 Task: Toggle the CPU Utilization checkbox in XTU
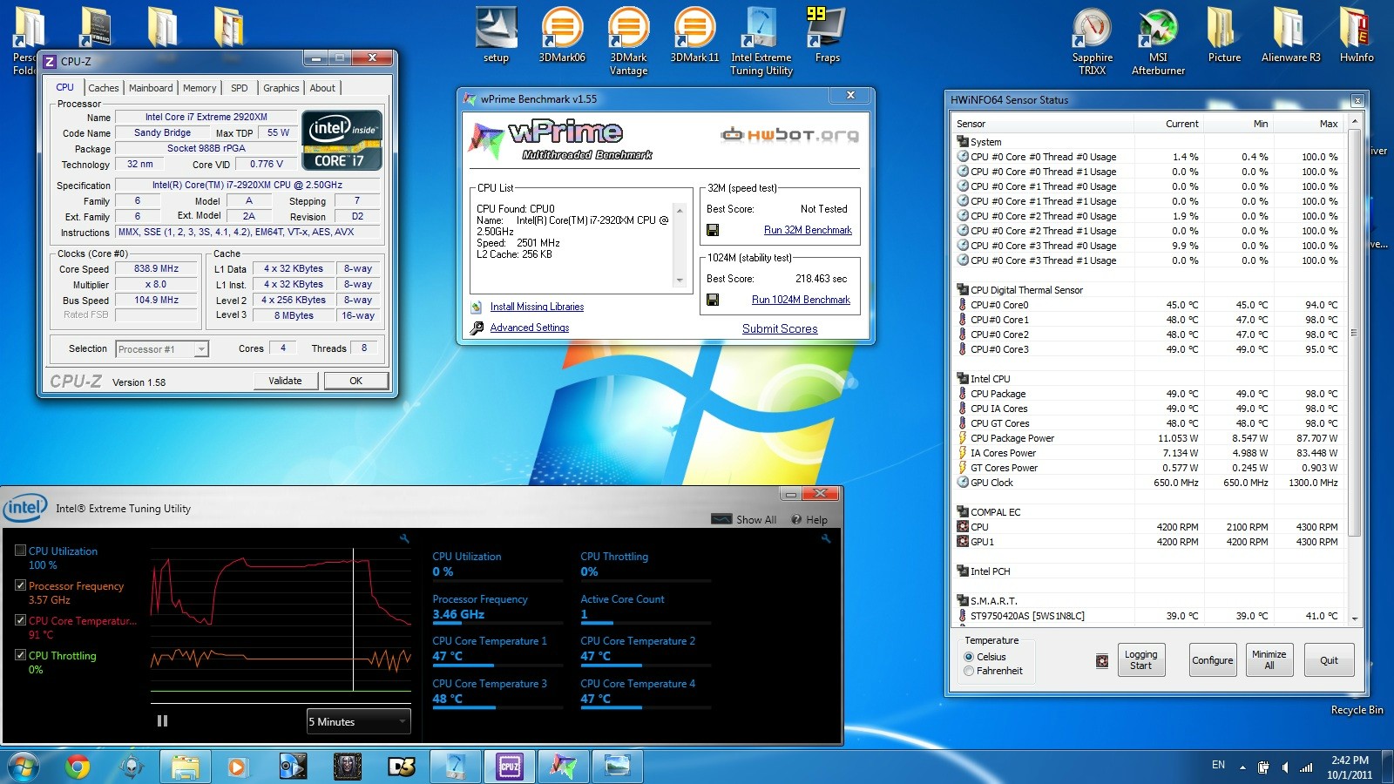(20, 551)
